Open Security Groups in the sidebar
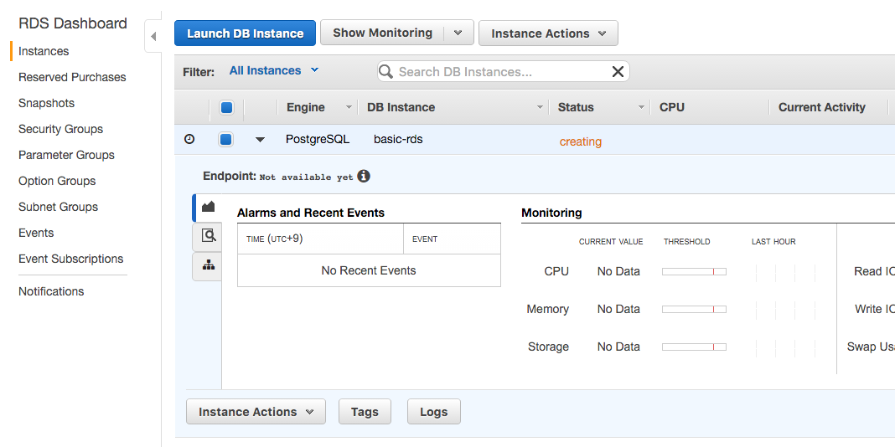This screenshot has width=895, height=447. pyautogui.click(x=60, y=129)
